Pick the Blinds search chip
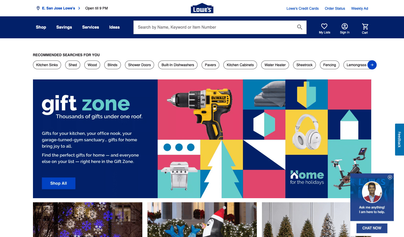The image size is (404, 237). 112,65
